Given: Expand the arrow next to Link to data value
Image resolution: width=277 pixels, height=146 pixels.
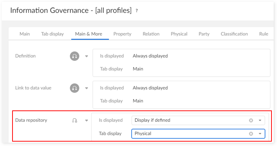Looking at the screenshot, I should click(86, 88).
